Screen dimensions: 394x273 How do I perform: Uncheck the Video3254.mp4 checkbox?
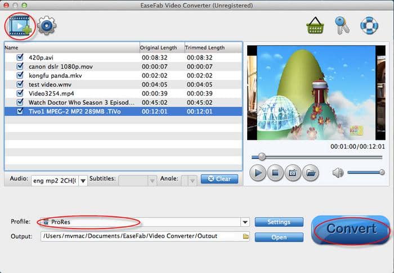20,93
